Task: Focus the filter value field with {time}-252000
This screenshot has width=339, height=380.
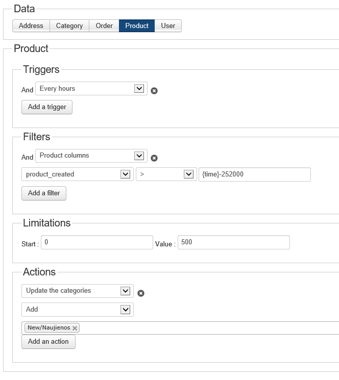Action: point(255,174)
